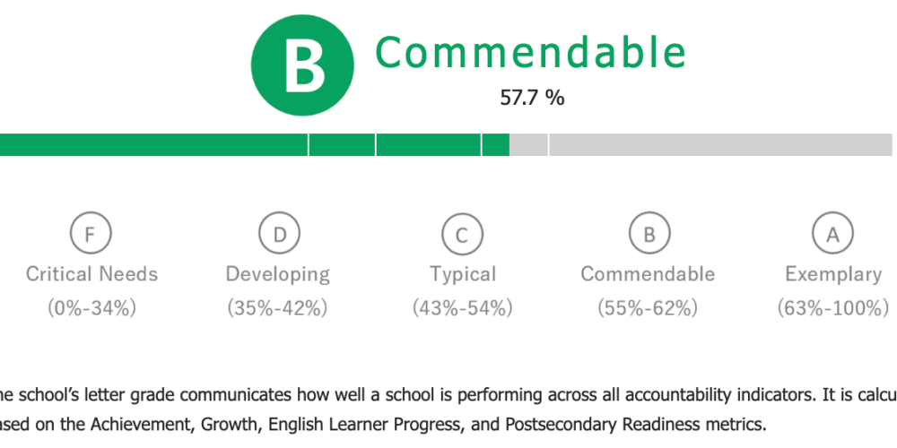This screenshot has height=448, width=897.
Task: Click the Developing label
Action: click(x=278, y=275)
